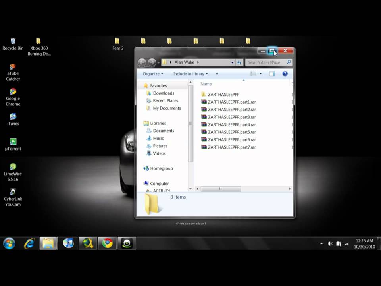Open Music library

coord(158,138)
